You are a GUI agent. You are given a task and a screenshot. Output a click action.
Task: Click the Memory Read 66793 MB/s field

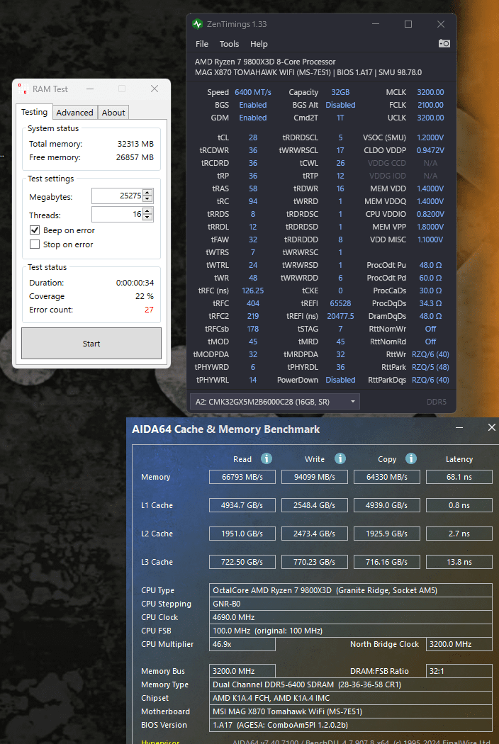pyautogui.click(x=242, y=477)
